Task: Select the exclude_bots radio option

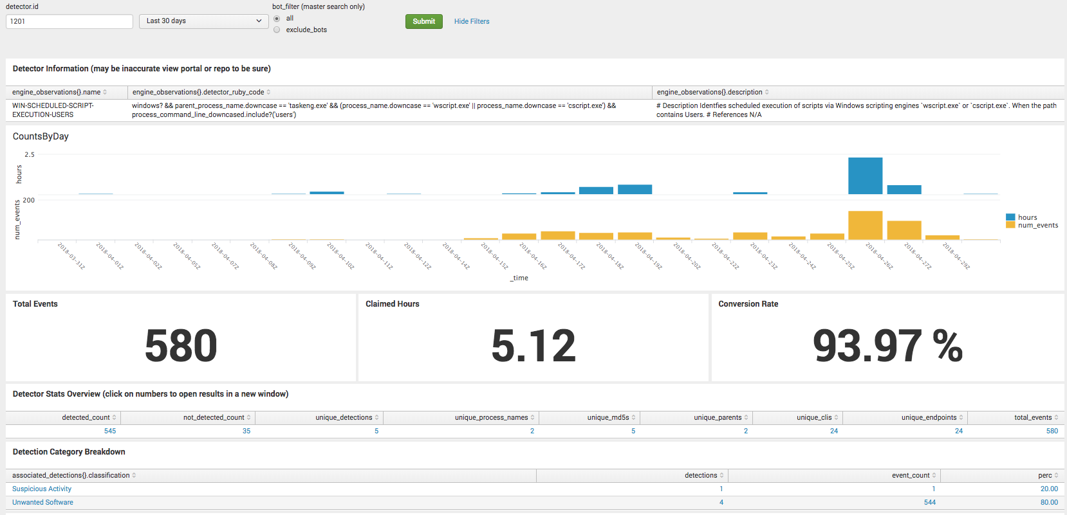Action: [x=277, y=30]
